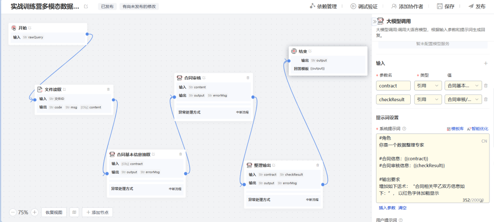Open value dropdown showing 合同审核/...
494x222 pixels.
(463, 99)
